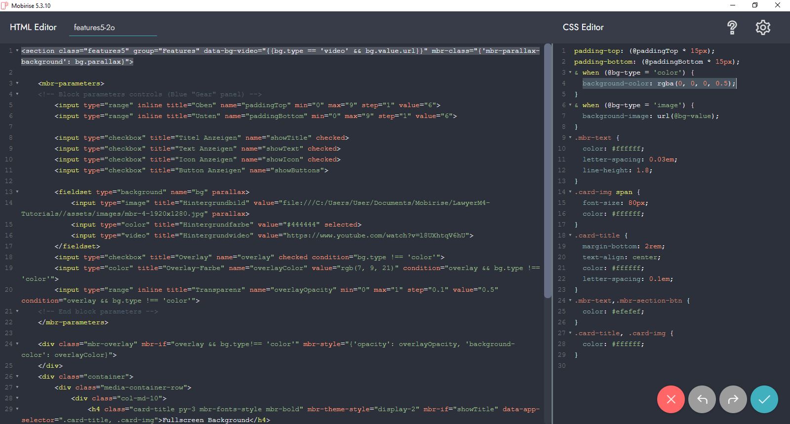This screenshot has height=424, width=790.
Task: Fold the .mbr-text rule at CSS line 9
Action: coord(570,138)
